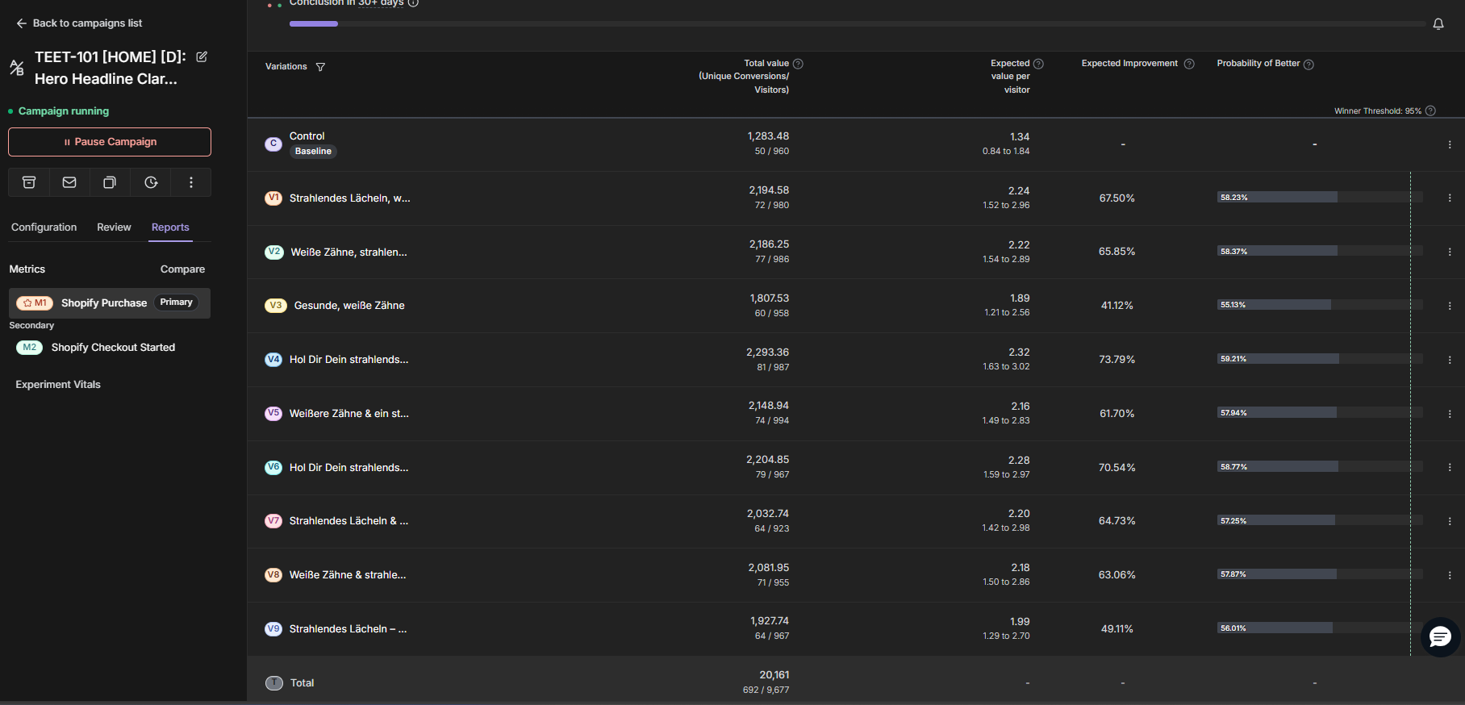Screen dimensions: 1465x705
Task: Open options menu for variation V4
Action: click(x=1449, y=360)
